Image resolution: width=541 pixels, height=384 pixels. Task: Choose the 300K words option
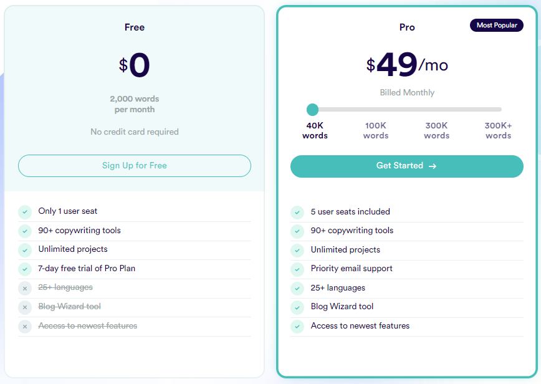point(436,130)
